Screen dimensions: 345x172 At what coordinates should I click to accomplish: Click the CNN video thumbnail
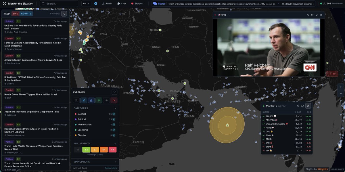(x=269, y=47)
